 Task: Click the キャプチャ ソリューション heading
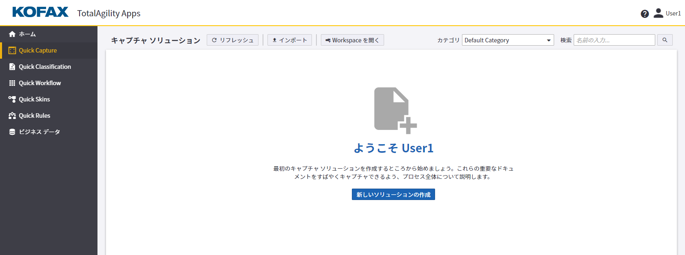156,40
